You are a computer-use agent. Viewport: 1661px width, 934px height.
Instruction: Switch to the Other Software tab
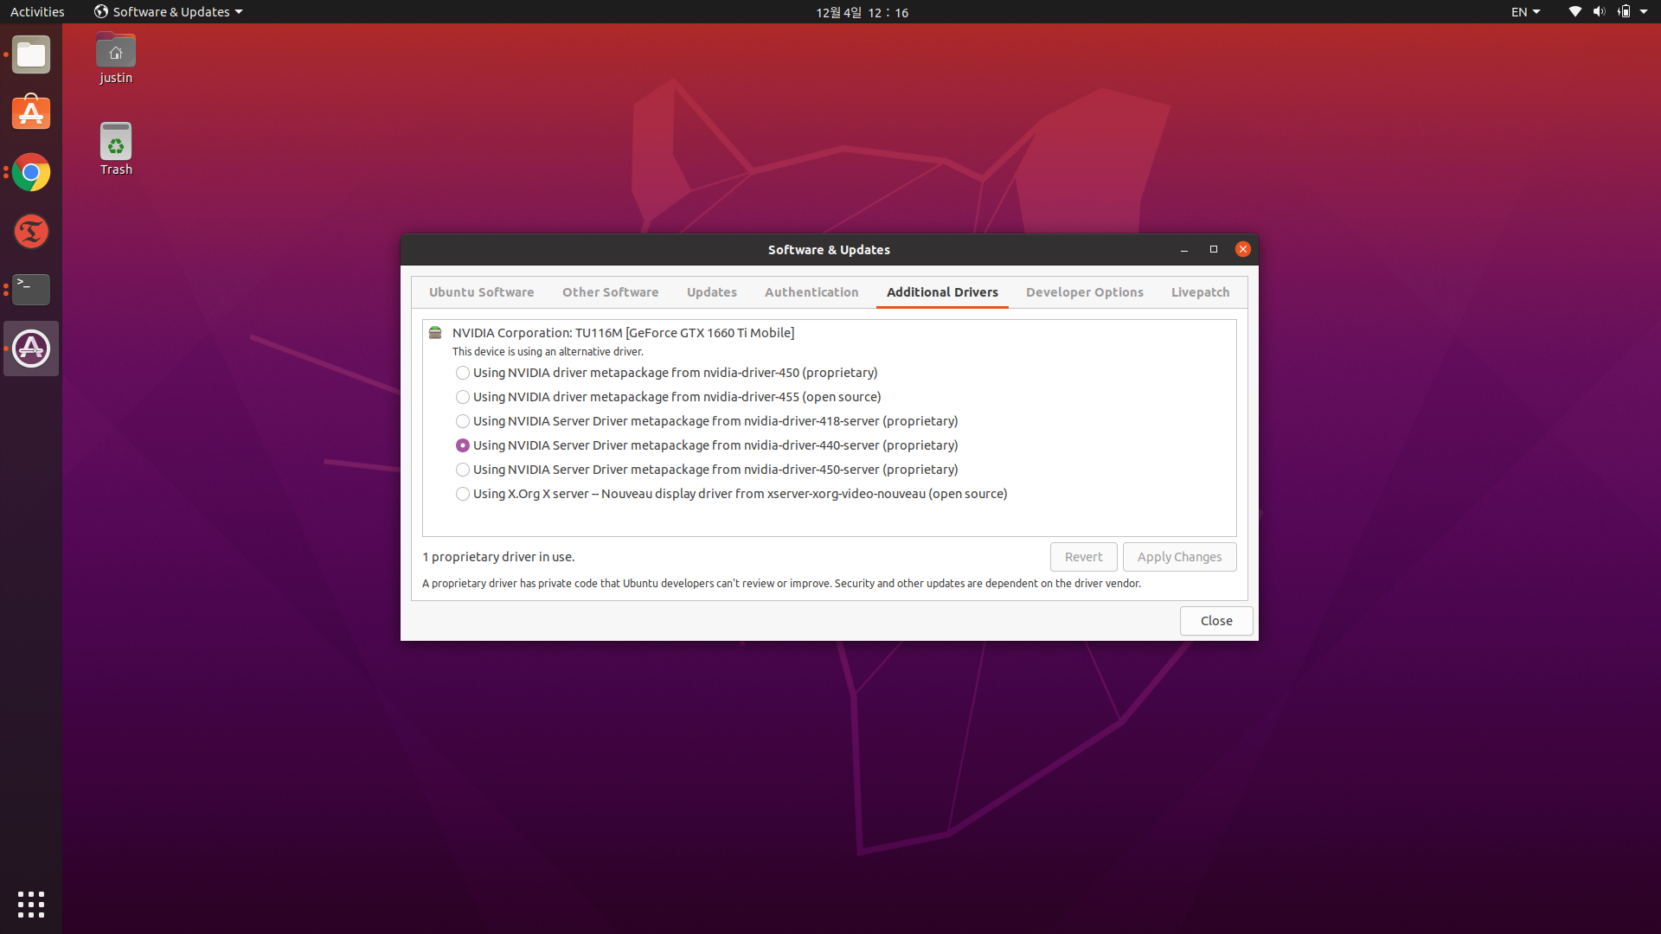coord(610,292)
